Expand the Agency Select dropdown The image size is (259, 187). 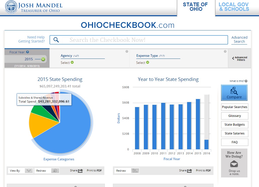[72, 63]
